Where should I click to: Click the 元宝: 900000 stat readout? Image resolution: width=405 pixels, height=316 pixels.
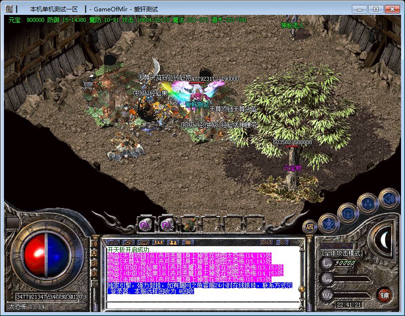point(26,20)
